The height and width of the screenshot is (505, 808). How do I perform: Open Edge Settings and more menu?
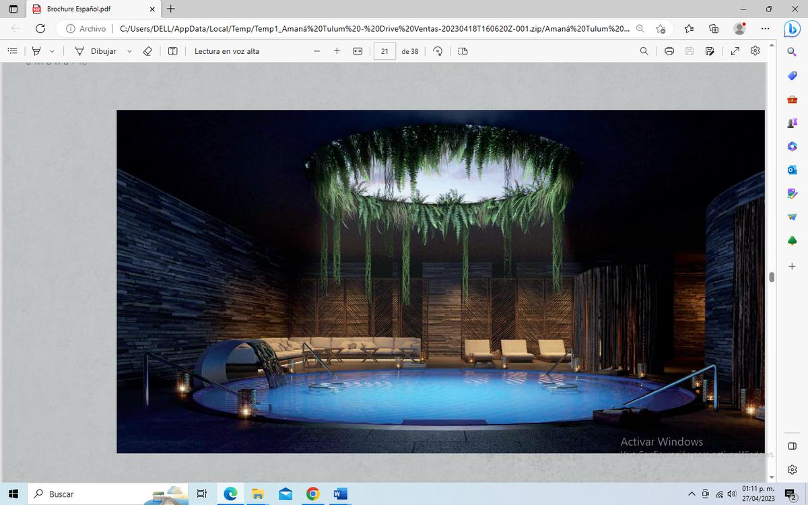click(x=765, y=28)
